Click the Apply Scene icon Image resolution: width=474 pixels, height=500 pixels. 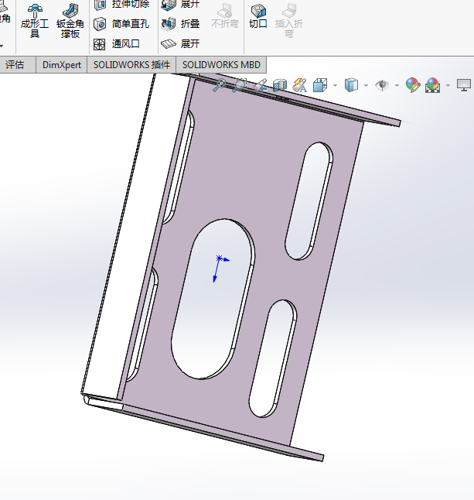click(x=432, y=85)
